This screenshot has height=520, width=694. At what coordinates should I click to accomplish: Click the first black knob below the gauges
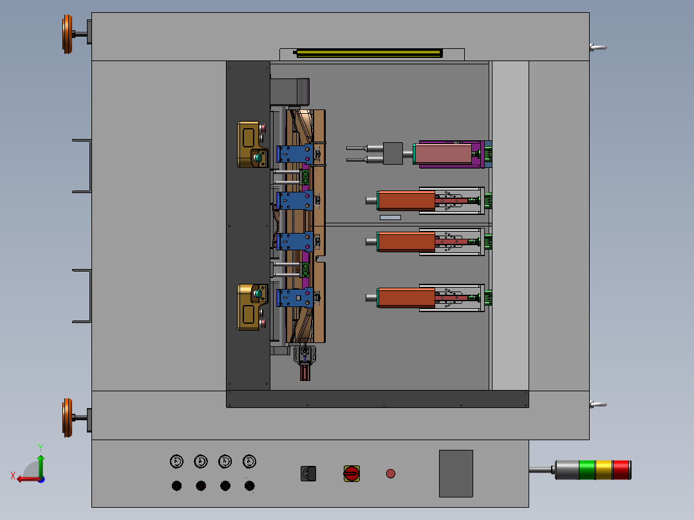(176, 486)
